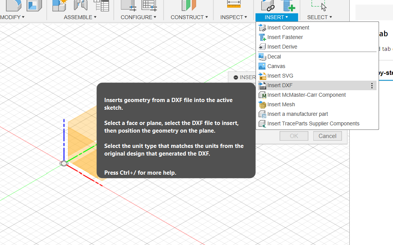Click the first CONFIGURE toolbar icon
393x245 pixels.
[128, 5]
